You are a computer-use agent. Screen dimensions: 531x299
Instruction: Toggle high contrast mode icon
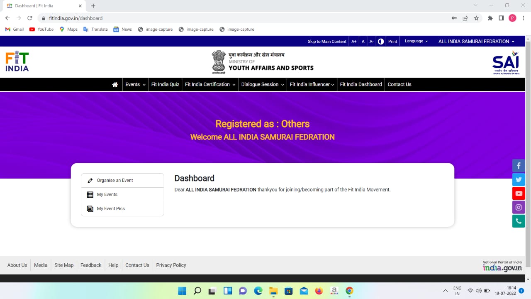381,42
